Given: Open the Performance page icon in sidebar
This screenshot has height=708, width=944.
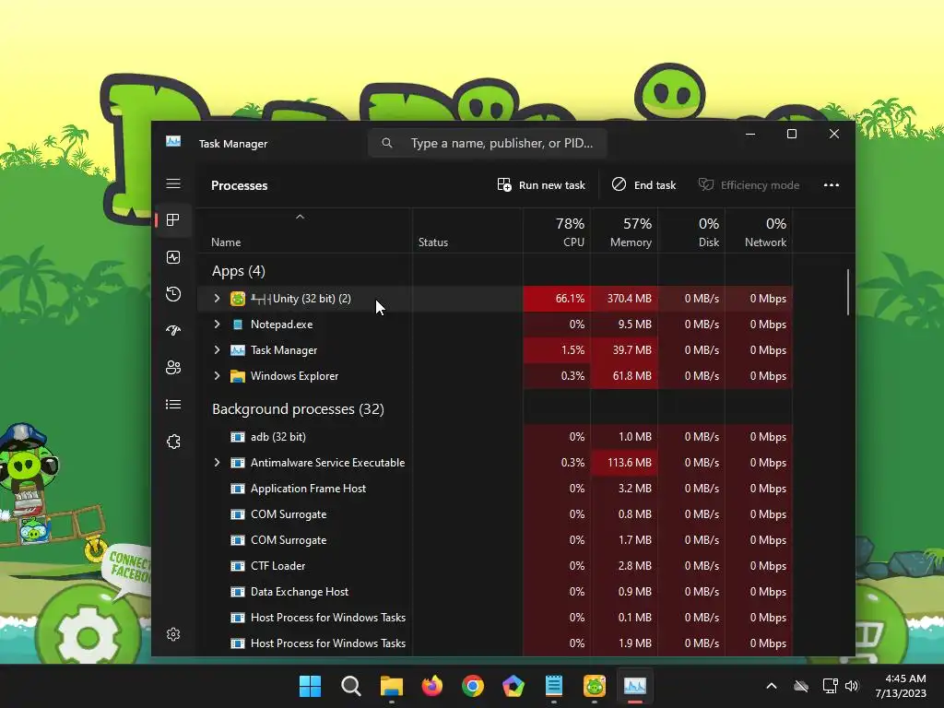Looking at the screenshot, I should point(173,257).
